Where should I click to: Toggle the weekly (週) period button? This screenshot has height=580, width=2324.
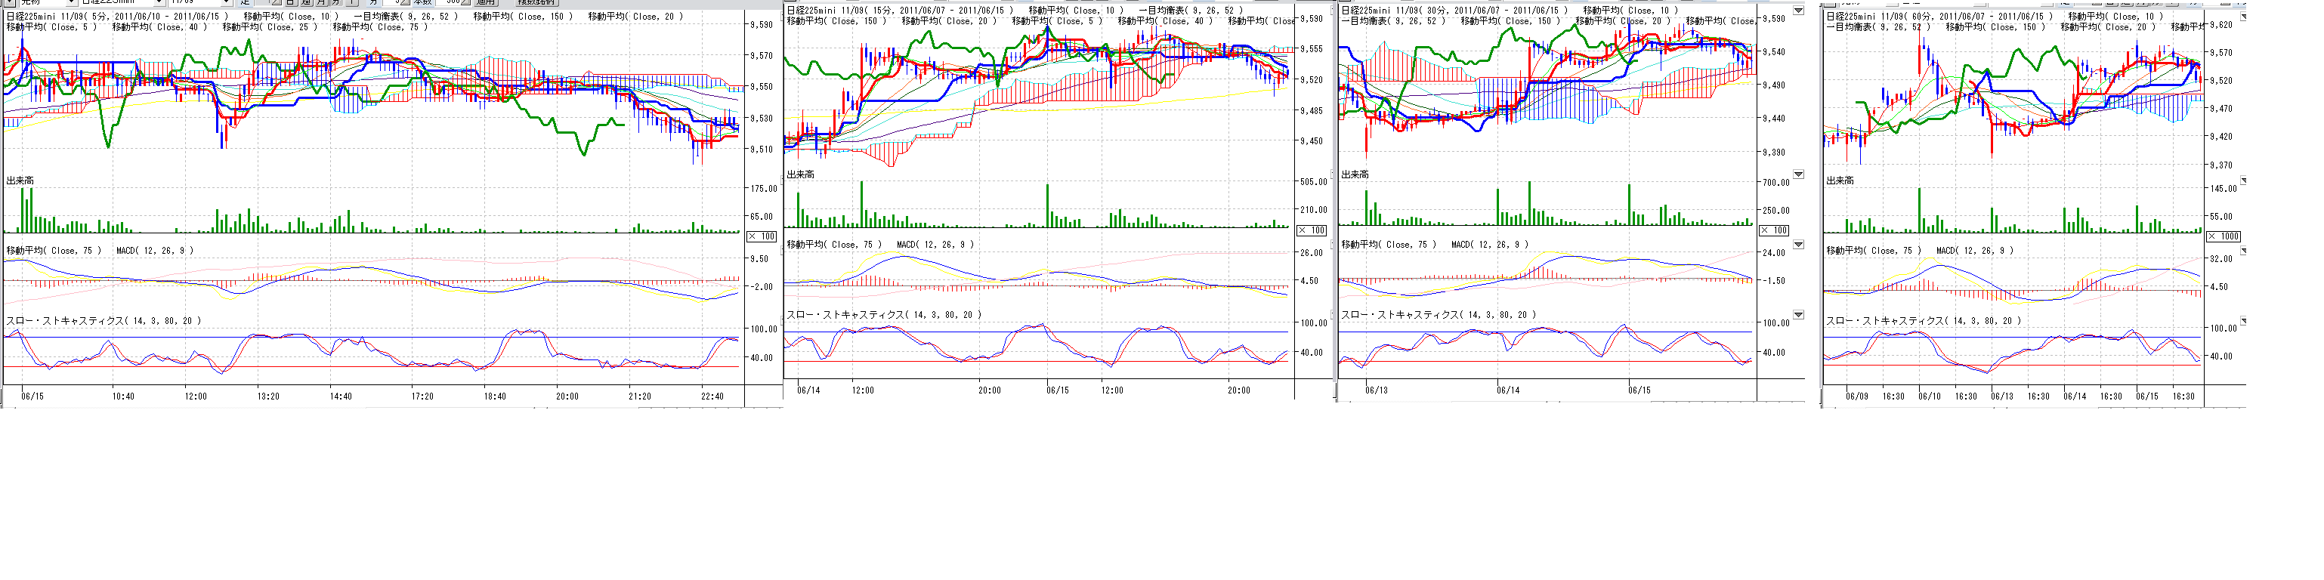click(x=306, y=3)
